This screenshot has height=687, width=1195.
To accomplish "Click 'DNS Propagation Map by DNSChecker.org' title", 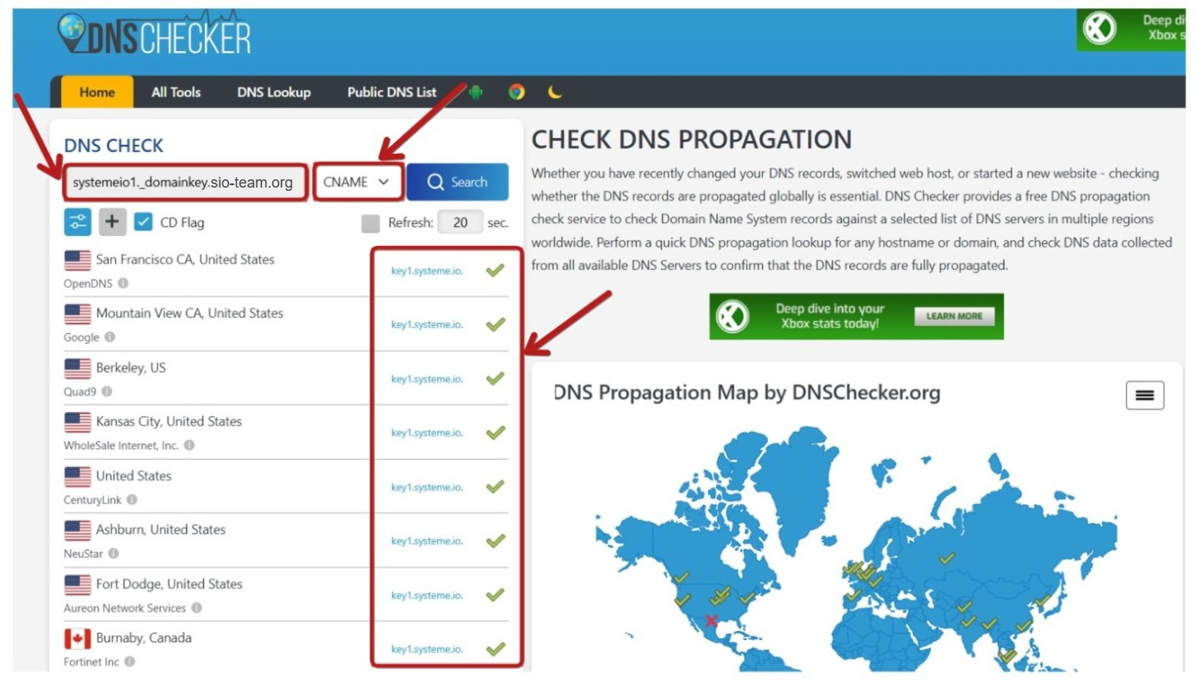I will (747, 393).
